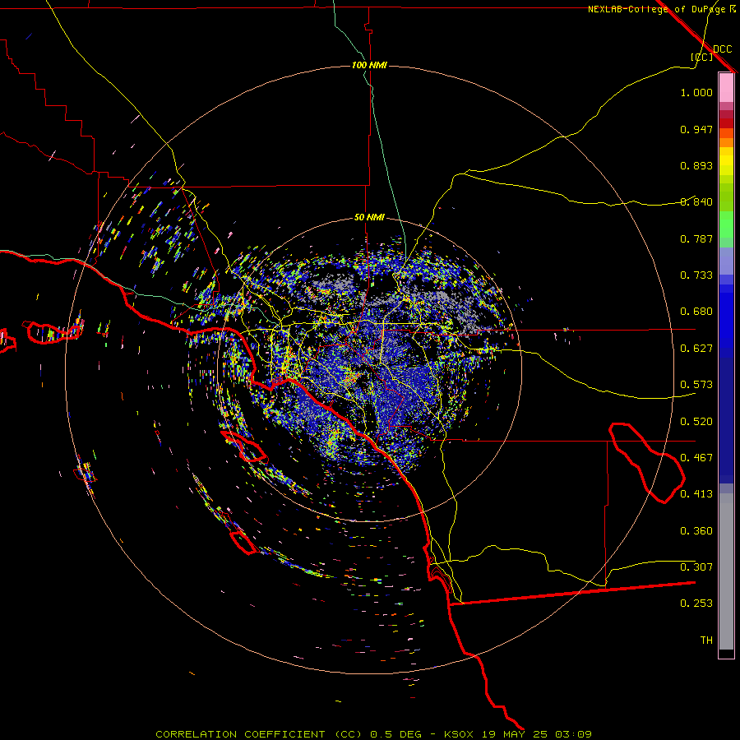Click the 0.627 scale value
The width and height of the screenshot is (740, 740).
click(x=696, y=349)
